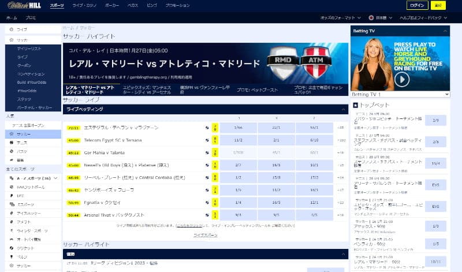Click the star icon beside トップベット
The height and width of the screenshot is (272, 462).
(355, 105)
